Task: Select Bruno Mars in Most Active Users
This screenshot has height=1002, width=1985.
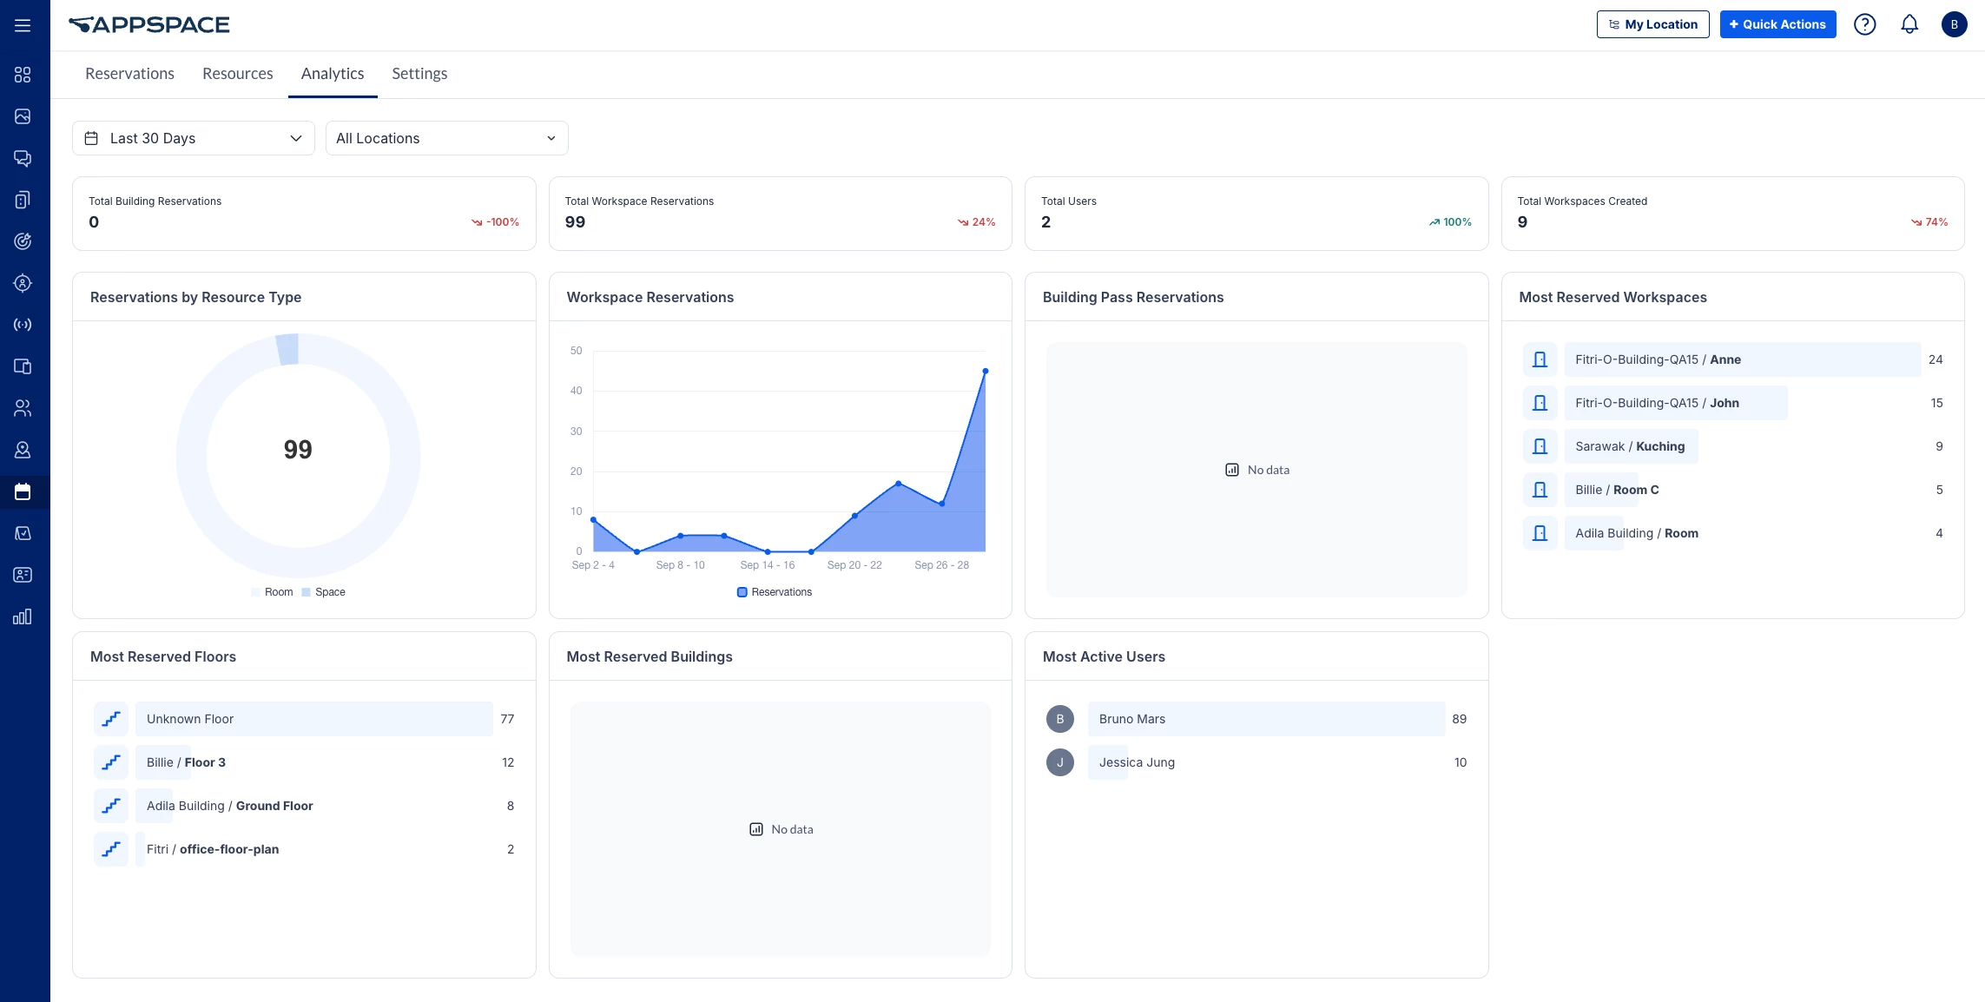Action: [x=1132, y=719]
